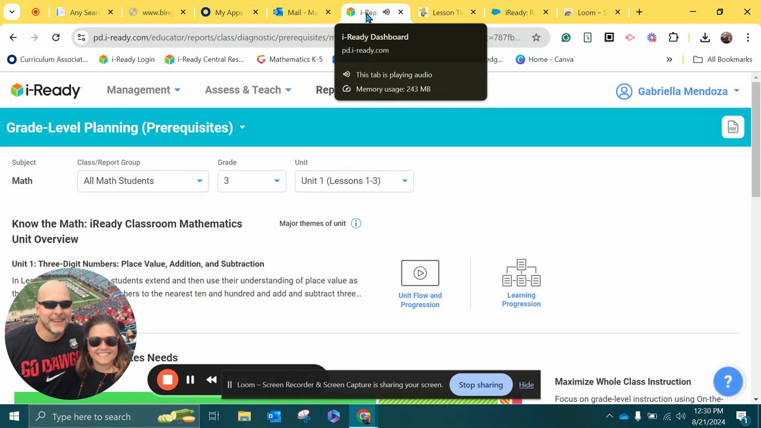761x428 pixels.
Task: Open the Chrome profile picture
Action: [x=727, y=37]
